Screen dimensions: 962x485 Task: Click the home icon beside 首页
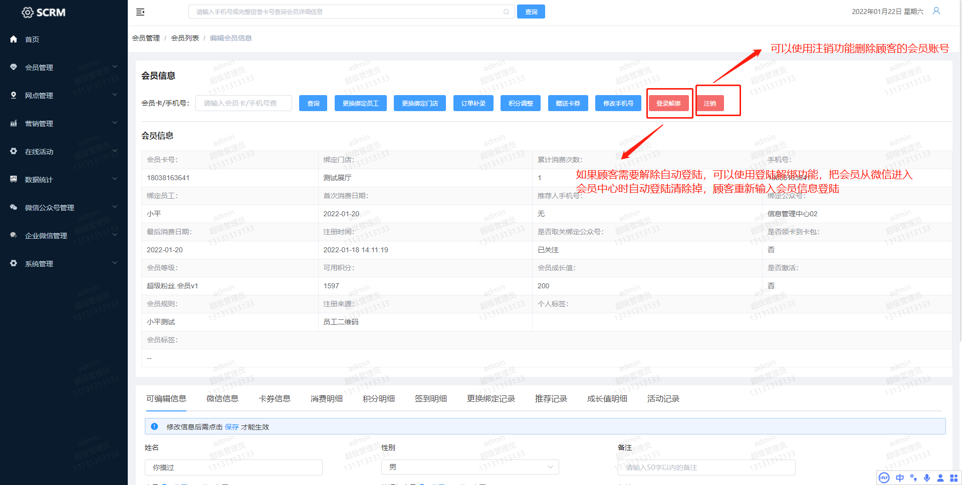click(x=14, y=39)
